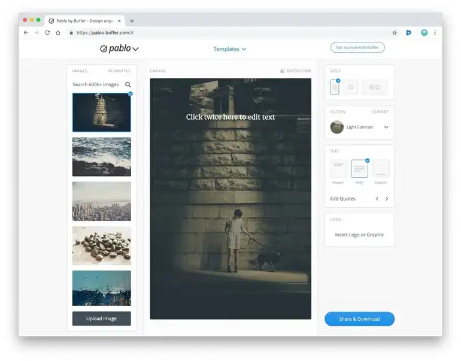Show the next quote with right arrow

click(387, 199)
